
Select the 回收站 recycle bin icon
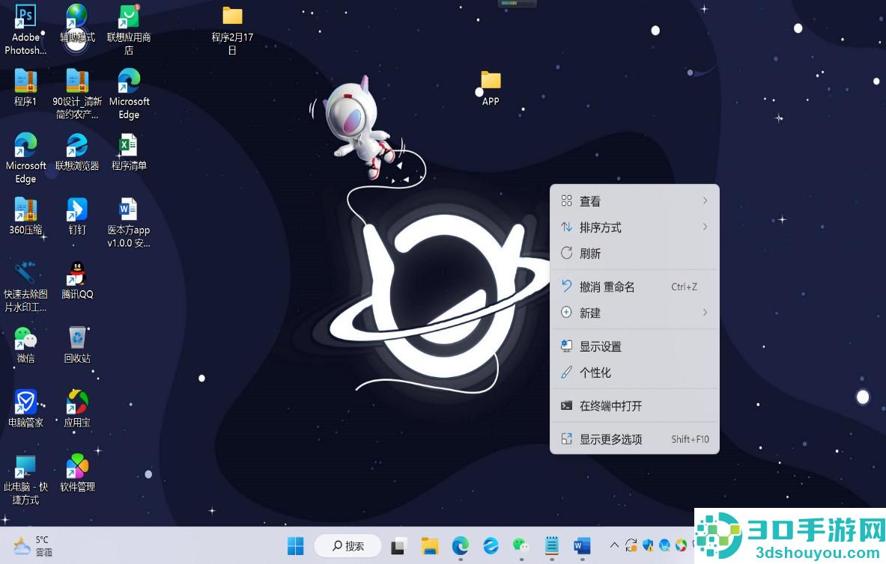pyautogui.click(x=77, y=344)
